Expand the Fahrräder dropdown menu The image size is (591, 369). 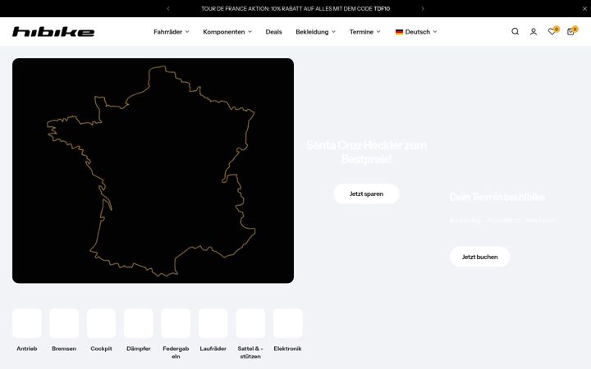171,32
